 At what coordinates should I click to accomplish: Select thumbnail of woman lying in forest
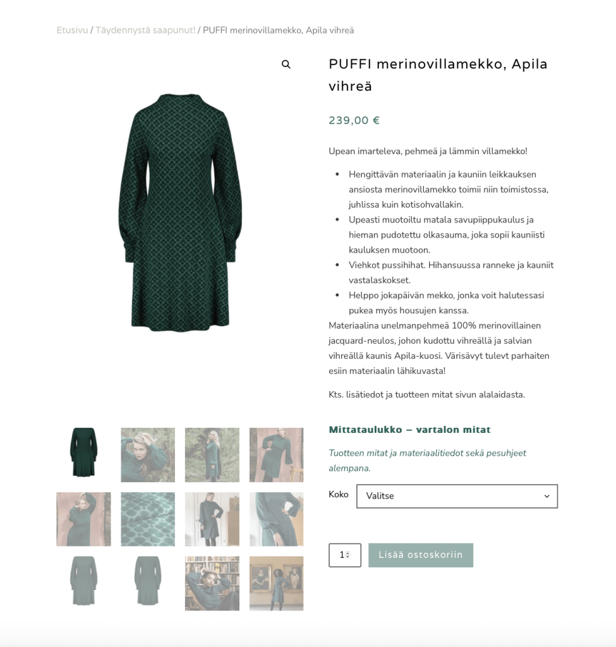point(148,455)
